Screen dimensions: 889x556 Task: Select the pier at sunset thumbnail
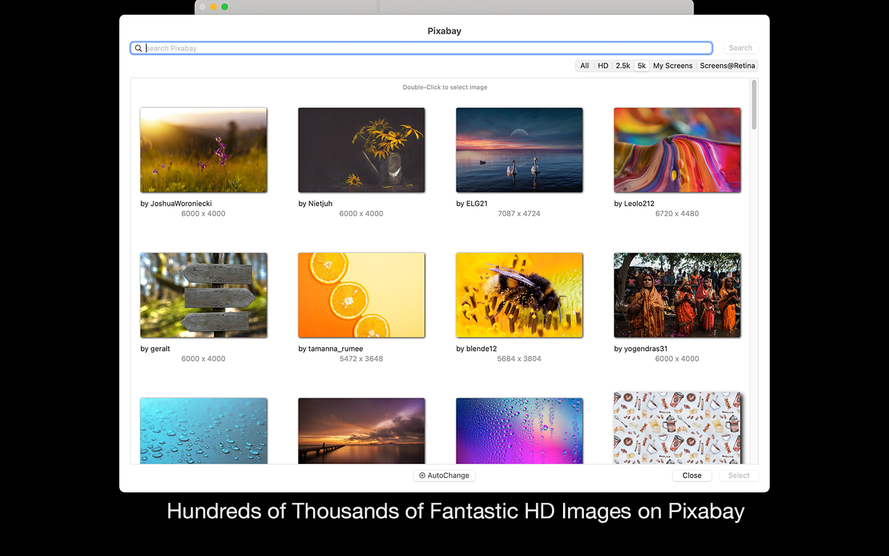(362, 431)
